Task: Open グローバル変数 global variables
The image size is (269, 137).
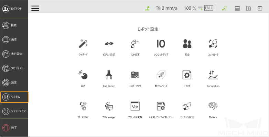Action: [135, 106]
